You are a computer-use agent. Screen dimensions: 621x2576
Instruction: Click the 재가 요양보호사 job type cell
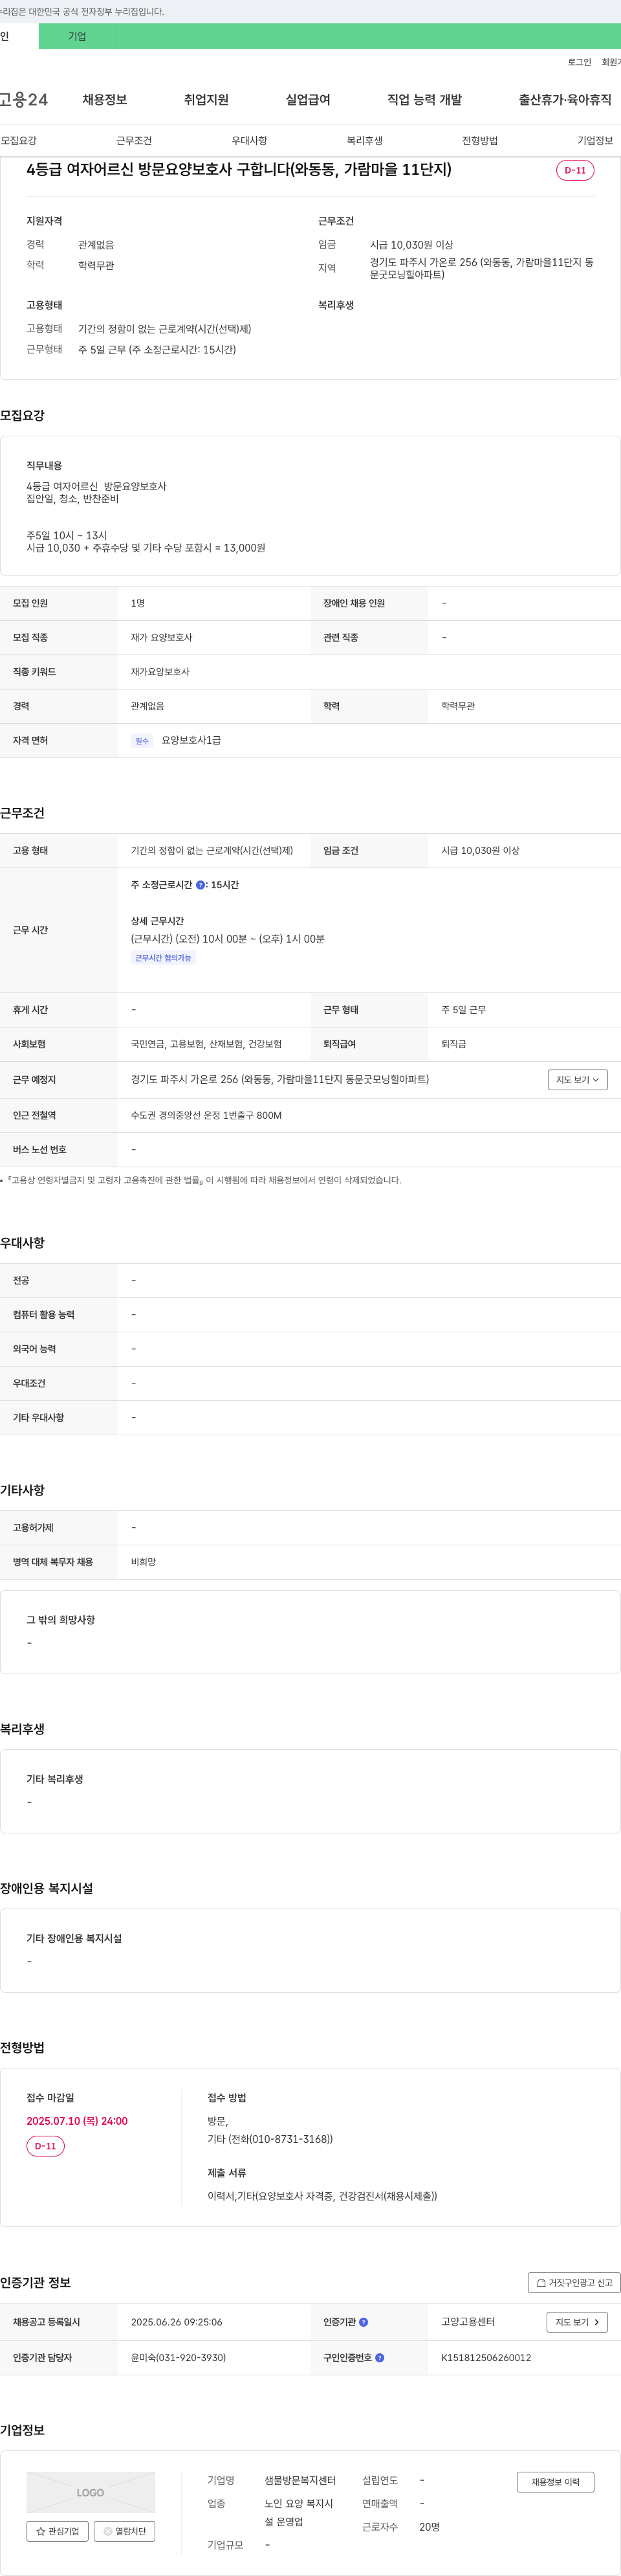click(162, 638)
